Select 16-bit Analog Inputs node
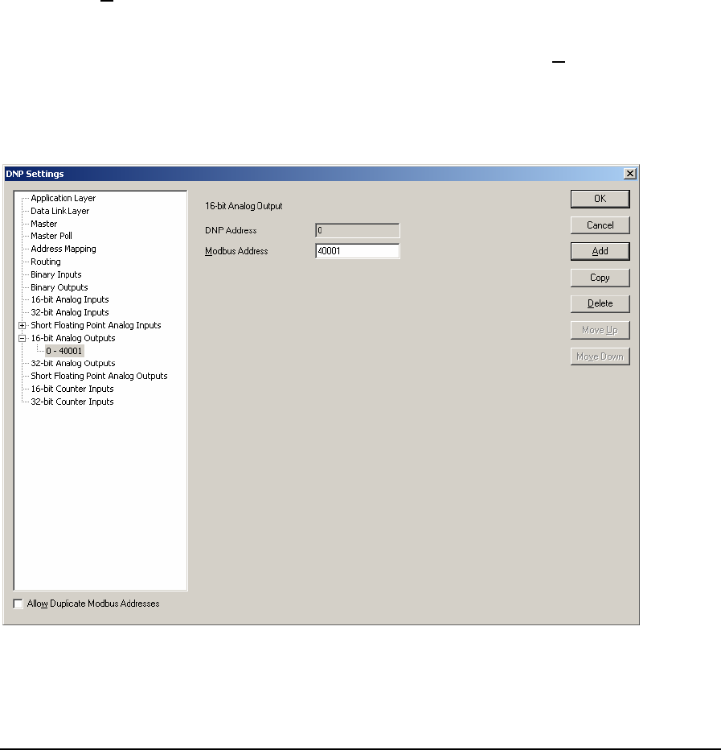The height and width of the screenshot is (750, 721). tap(70, 299)
